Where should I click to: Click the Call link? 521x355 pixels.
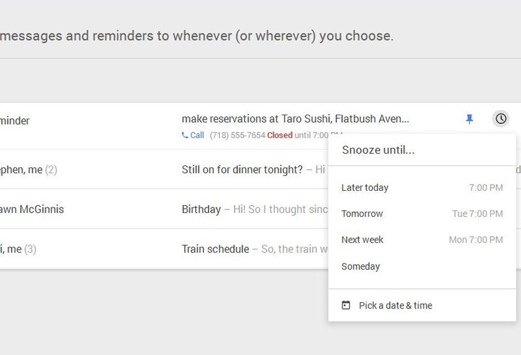[197, 135]
